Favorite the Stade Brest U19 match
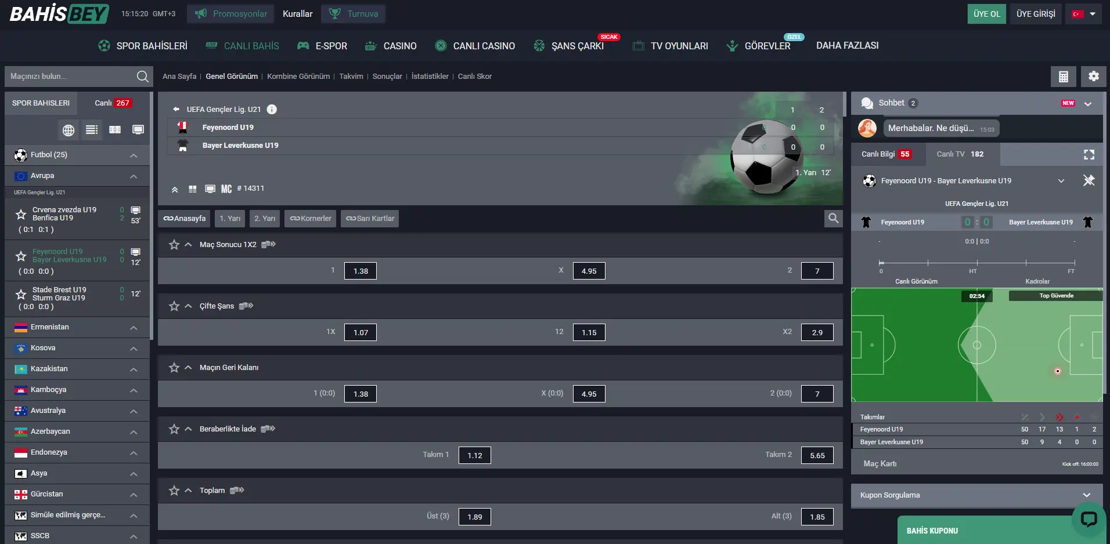Screen dimensions: 1110x544 point(21,294)
